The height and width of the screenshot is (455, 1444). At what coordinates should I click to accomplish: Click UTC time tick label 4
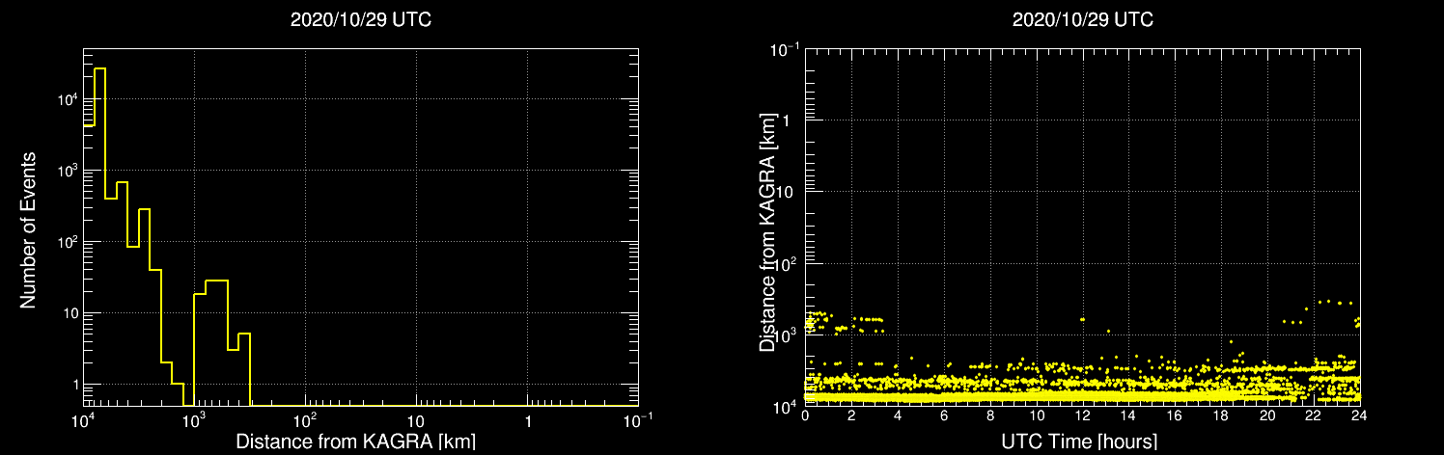pos(898,416)
